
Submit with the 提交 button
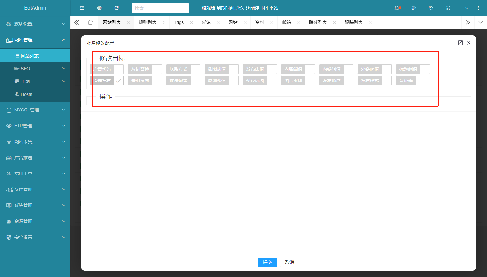tap(267, 262)
